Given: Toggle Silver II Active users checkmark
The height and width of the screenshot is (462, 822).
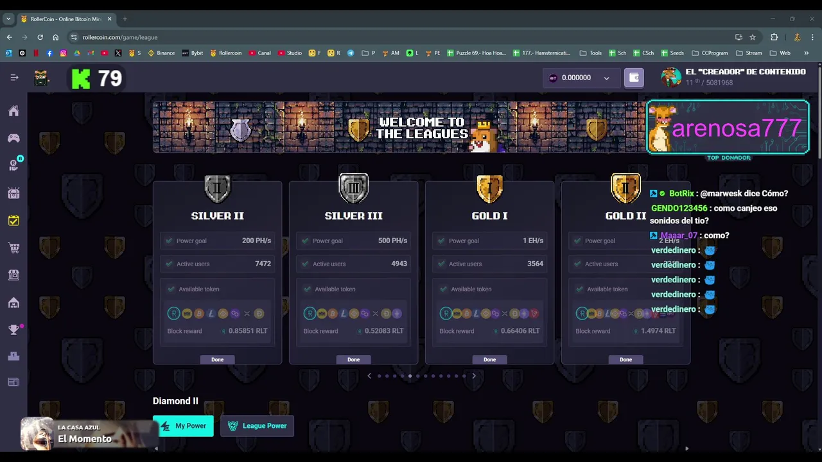Looking at the screenshot, I should click(169, 264).
